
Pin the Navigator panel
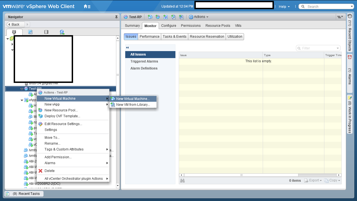tap(116, 17)
